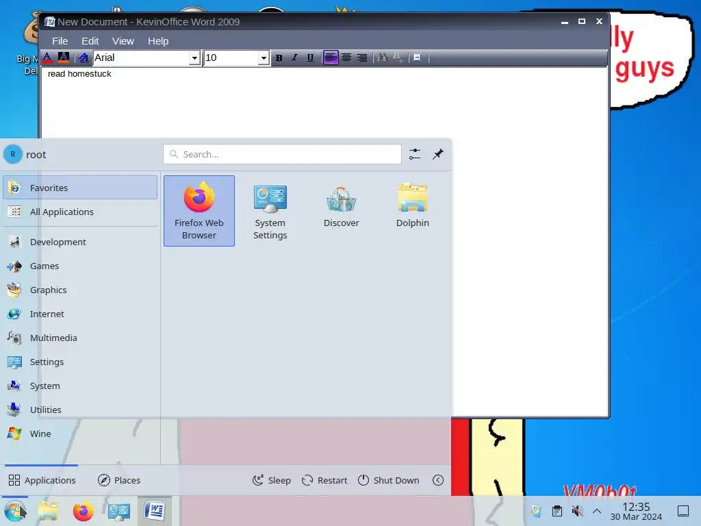Switch to the Applications tab
The width and height of the screenshot is (701, 526).
[42, 480]
